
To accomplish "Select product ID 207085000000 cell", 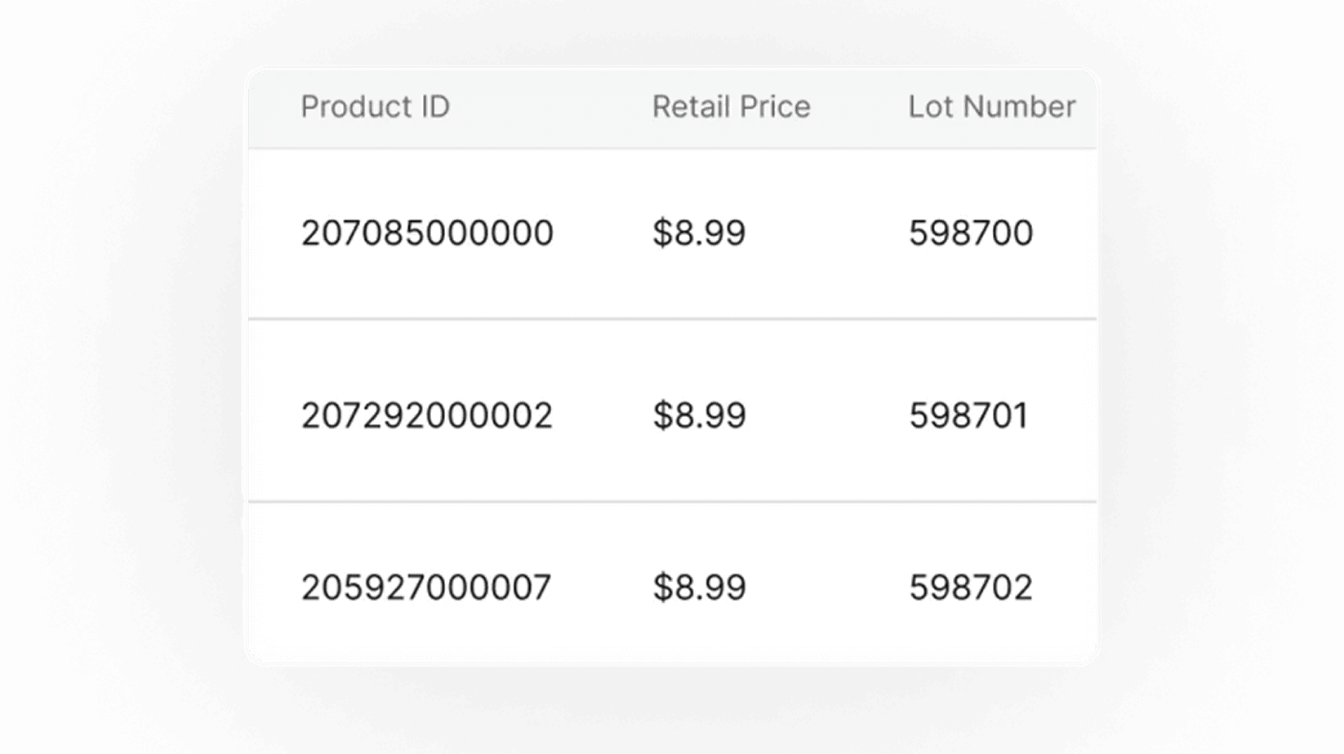I will pyautogui.click(x=427, y=233).
